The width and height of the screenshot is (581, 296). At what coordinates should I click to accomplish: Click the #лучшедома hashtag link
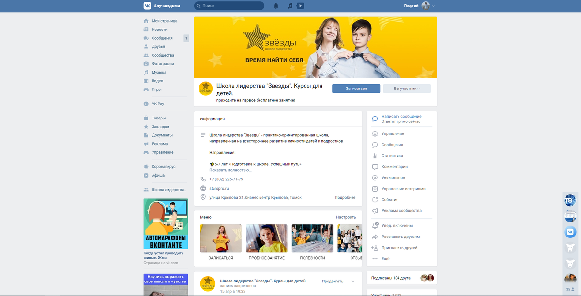[167, 6]
